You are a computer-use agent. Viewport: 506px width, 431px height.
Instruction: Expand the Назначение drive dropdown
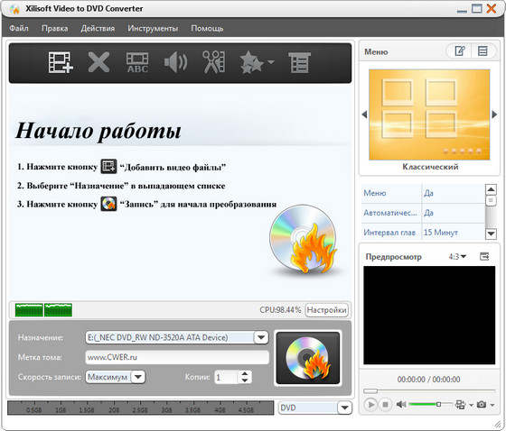(261, 337)
